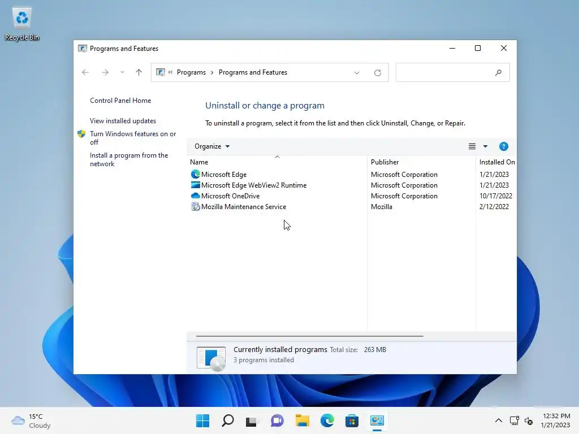Select Microsoft OneDrive in program list
Screen dimensions: 579x434
coord(231,196)
